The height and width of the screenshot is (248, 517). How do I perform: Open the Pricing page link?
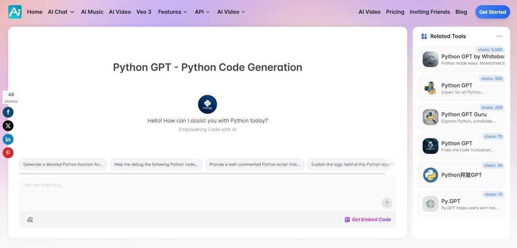click(395, 12)
